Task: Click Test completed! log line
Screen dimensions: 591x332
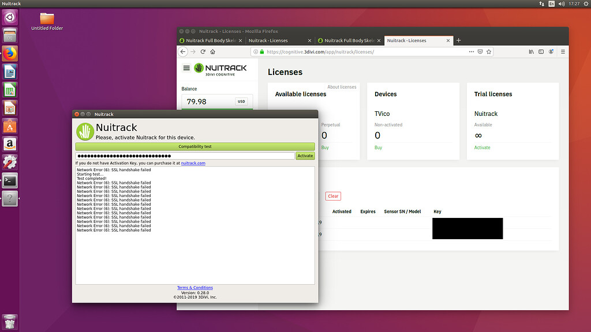Action: click(x=92, y=179)
